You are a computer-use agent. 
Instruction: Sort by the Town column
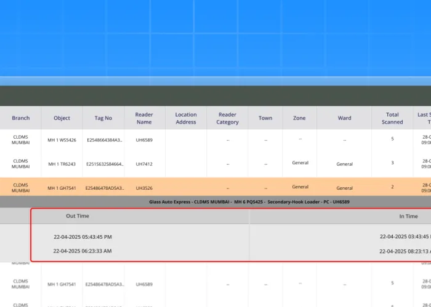[265, 118]
